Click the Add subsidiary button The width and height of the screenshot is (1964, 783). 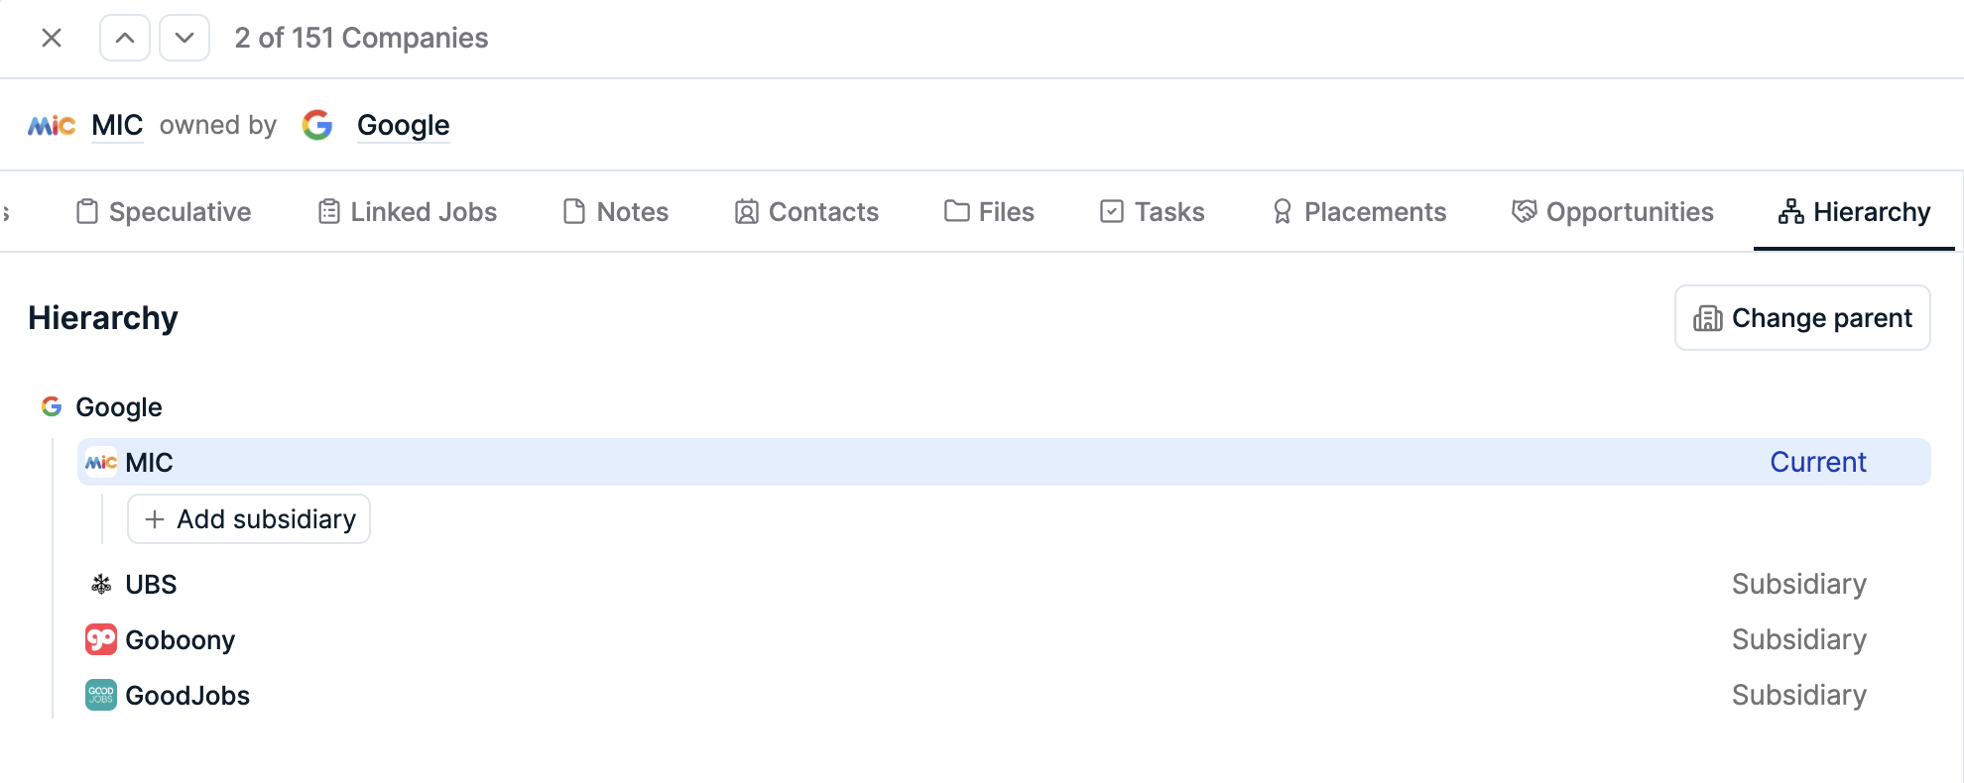click(249, 519)
